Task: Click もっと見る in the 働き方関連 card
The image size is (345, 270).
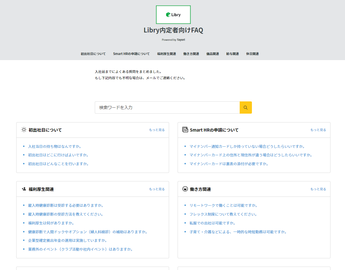Action: click(x=318, y=189)
